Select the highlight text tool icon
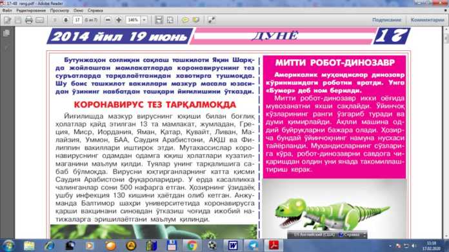This screenshot has width=449, height=252. tap(196, 20)
